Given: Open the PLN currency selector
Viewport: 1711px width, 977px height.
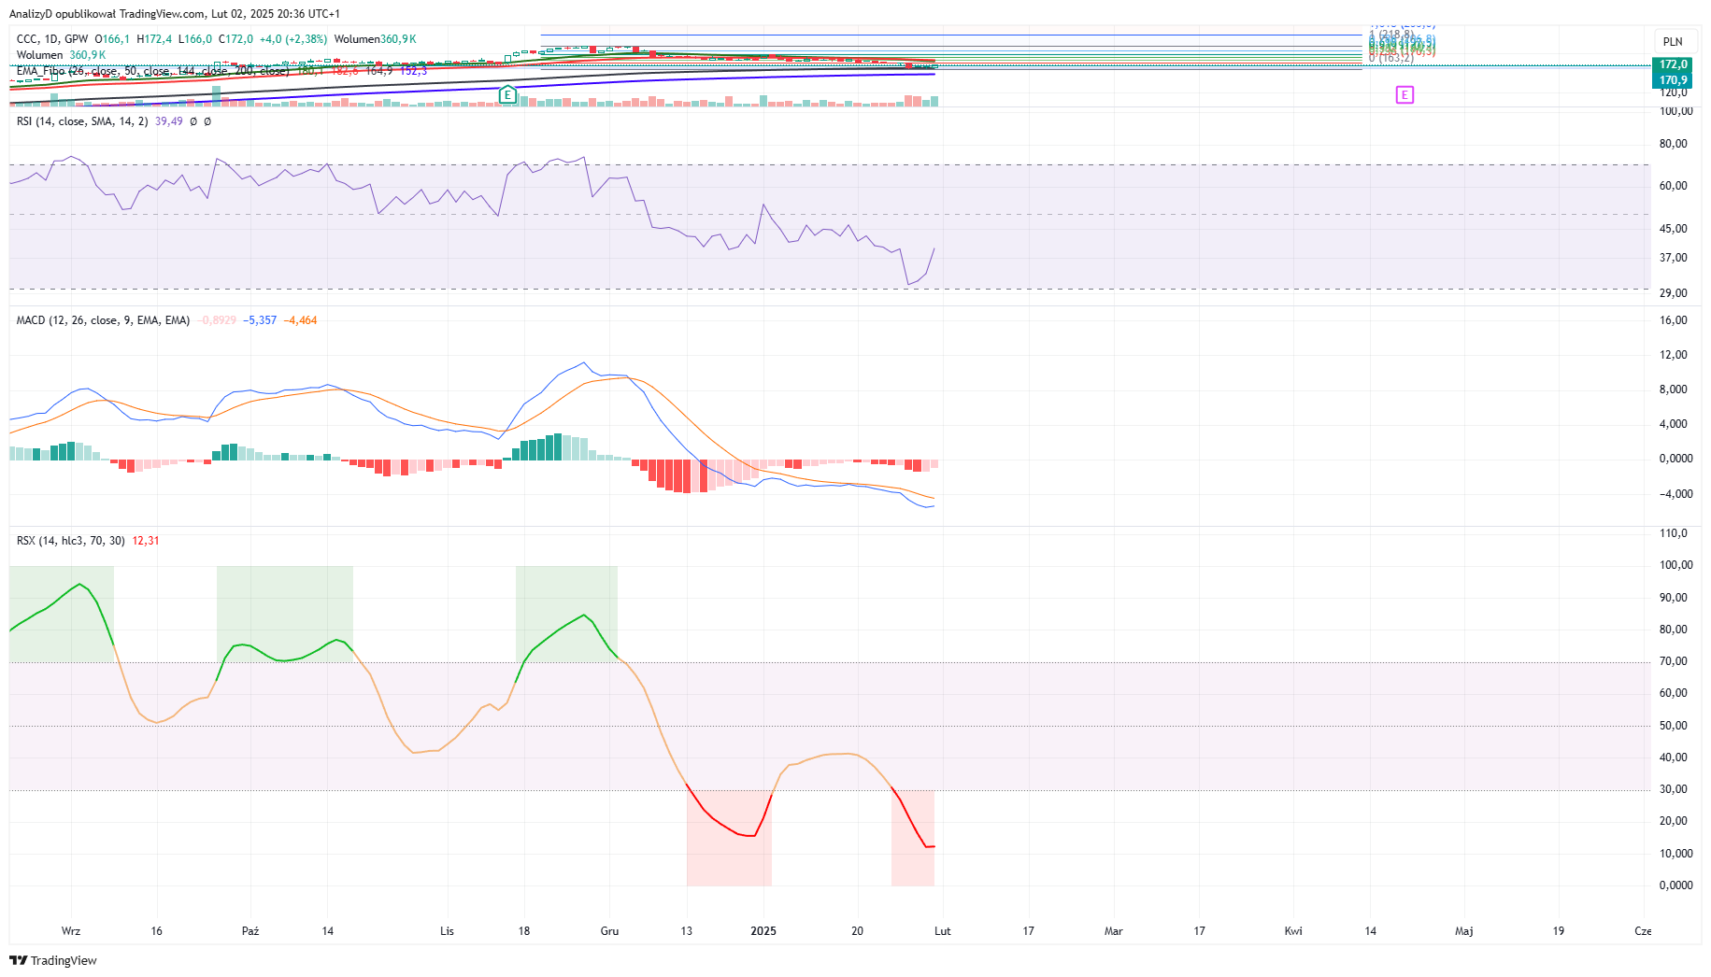Looking at the screenshot, I should [x=1673, y=41].
